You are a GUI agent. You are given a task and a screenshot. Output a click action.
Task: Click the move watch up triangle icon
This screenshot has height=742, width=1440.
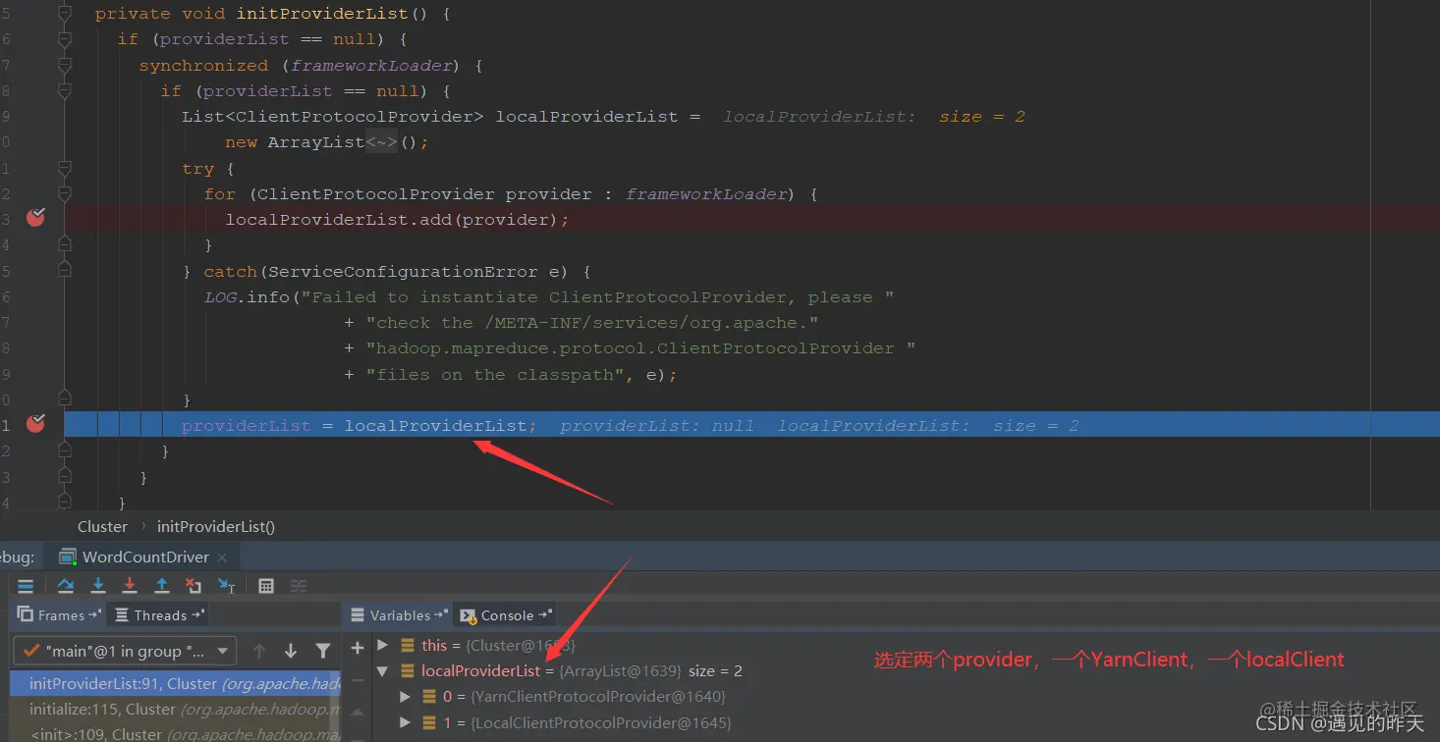point(358,713)
